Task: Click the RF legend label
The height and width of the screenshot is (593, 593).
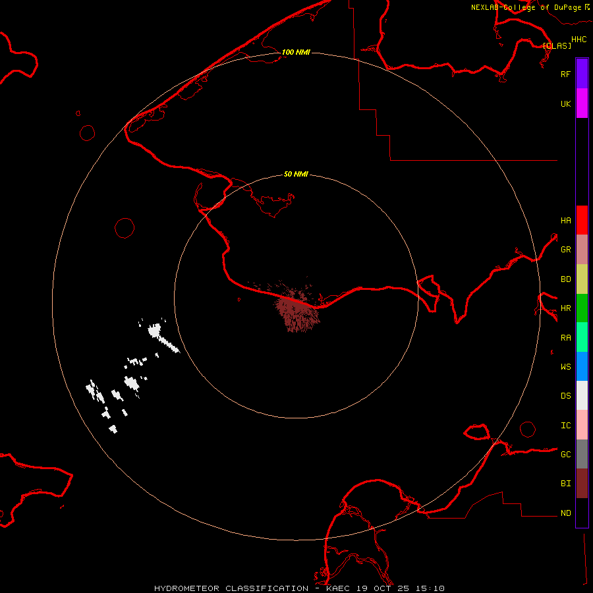Action: [565, 74]
